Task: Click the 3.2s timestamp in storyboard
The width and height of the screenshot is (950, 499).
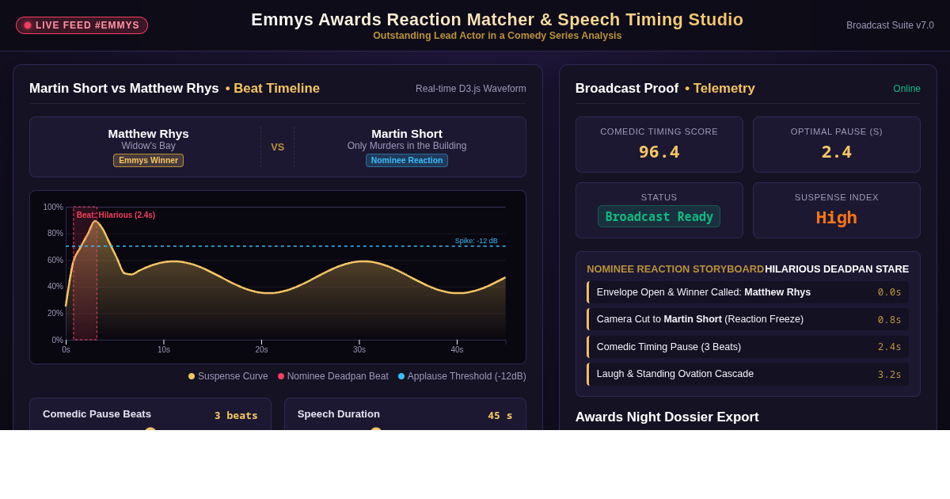Action: (889, 375)
